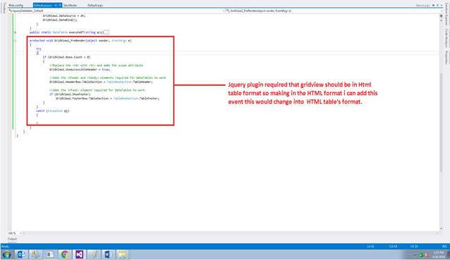The width and height of the screenshot is (450, 260).
Task: Open the sticky notes taskbar icon
Action: tap(122, 254)
